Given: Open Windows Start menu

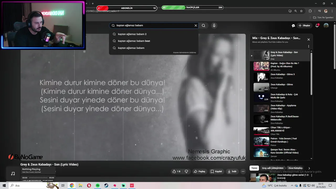Looking at the screenshot, I should pos(4,186).
